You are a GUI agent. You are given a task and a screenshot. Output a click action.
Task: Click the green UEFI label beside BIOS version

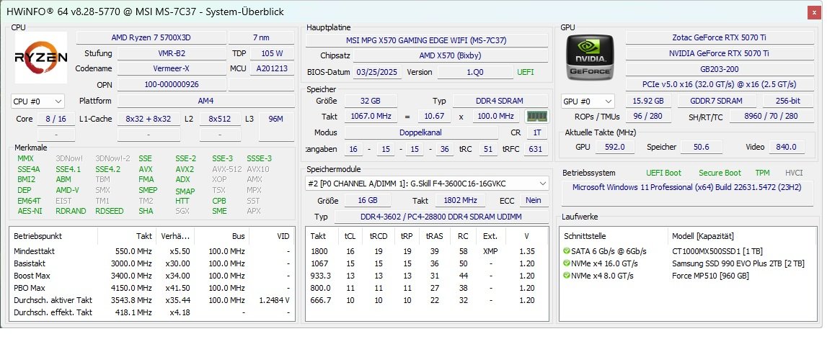coord(526,72)
